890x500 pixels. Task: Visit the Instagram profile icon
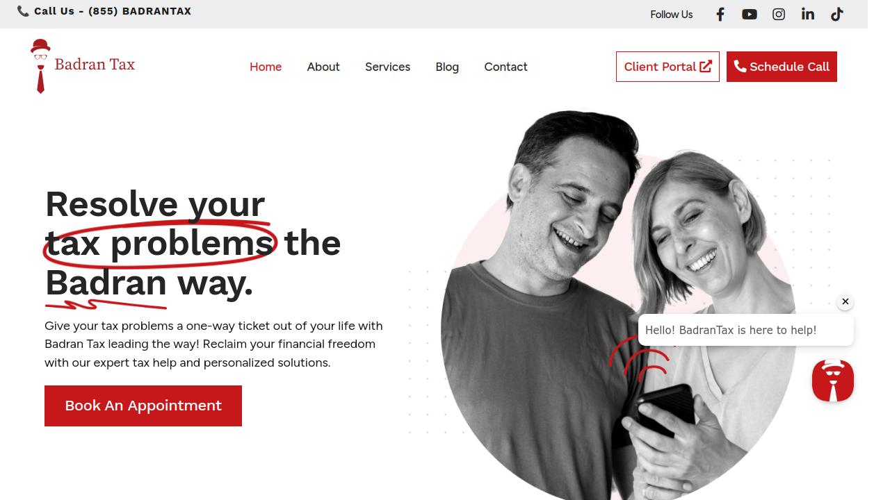coord(779,15)
